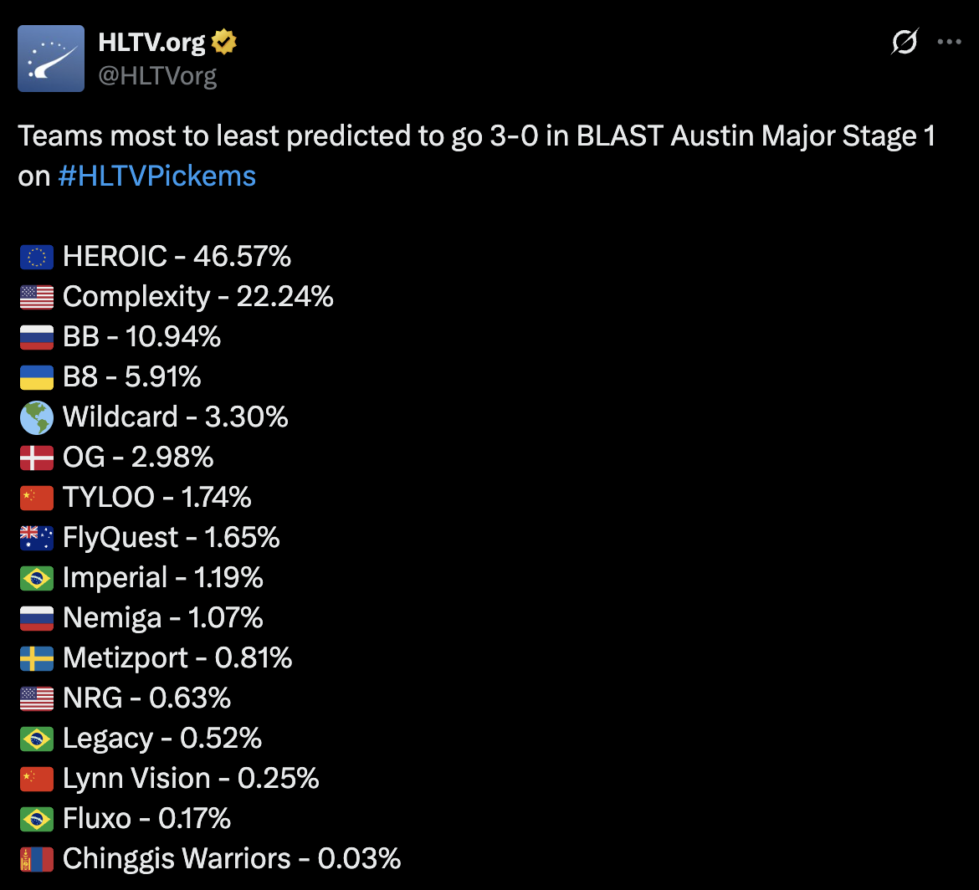Open the HLTV.org display name link

[151, 43]
